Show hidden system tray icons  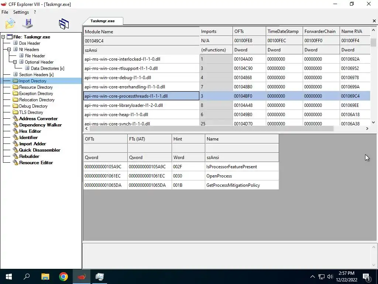[x=312, y=277]
